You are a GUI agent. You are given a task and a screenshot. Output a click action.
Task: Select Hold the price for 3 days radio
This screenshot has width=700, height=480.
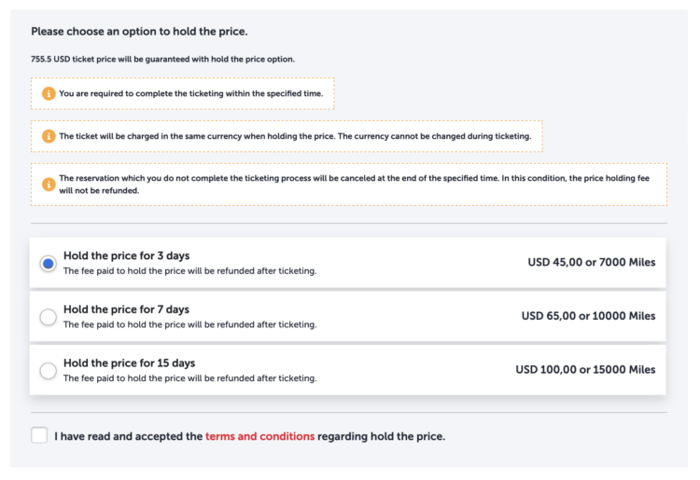click(49, 264)
